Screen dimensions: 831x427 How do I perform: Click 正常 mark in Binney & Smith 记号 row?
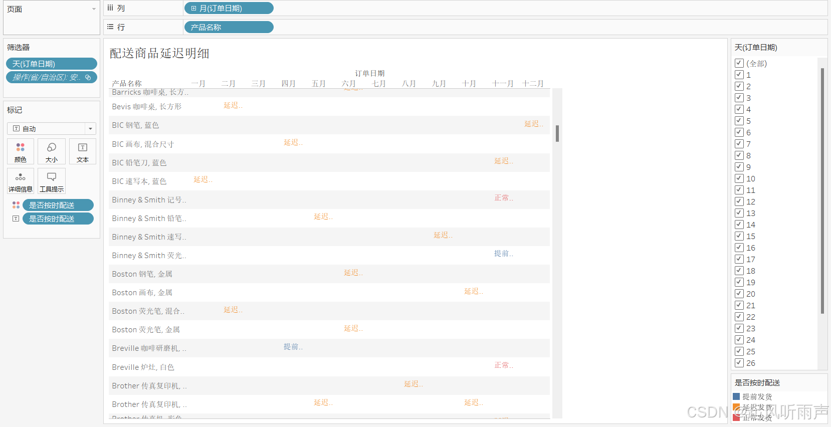504,198
